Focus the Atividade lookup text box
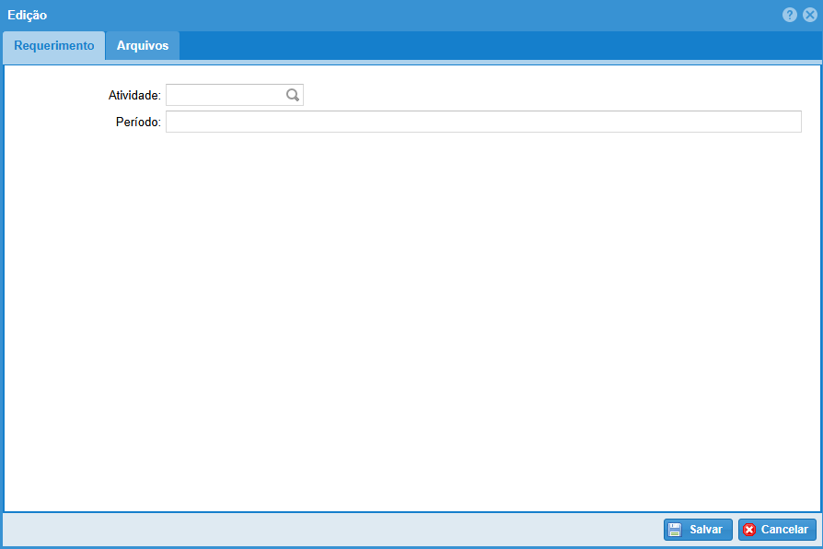This screenshot has height=549, width=823. pos(224,95)
